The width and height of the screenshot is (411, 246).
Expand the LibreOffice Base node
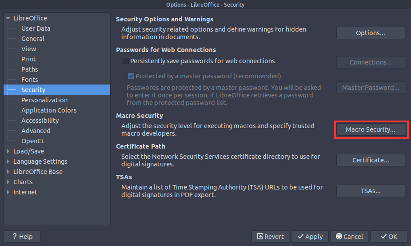8,172
